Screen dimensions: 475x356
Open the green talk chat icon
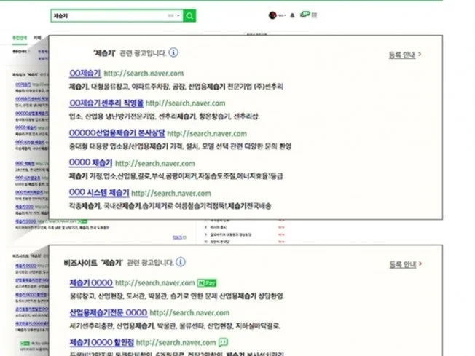click(x=305, y=15)
